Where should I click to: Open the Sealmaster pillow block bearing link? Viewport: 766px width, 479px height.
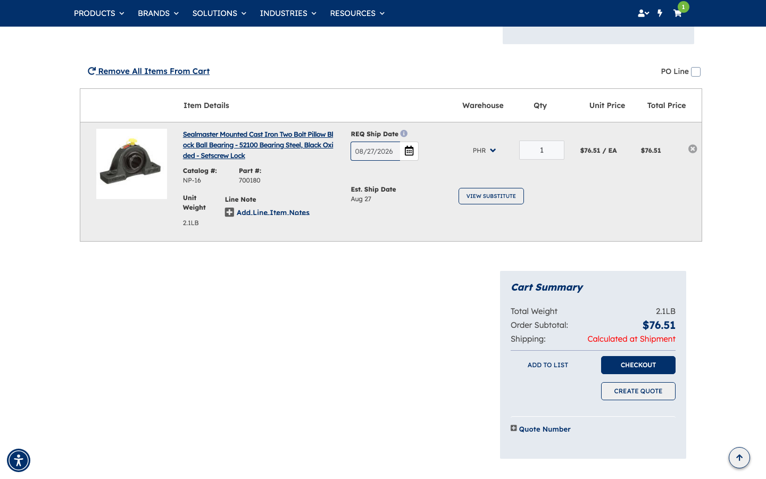[x=258, y=145]
